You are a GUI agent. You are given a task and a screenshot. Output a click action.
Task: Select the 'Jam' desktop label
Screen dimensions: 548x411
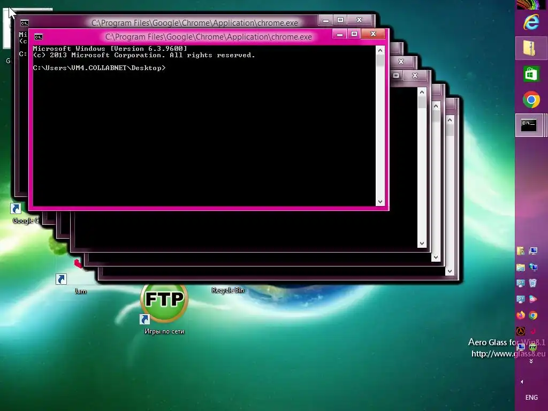click(80, 291)
